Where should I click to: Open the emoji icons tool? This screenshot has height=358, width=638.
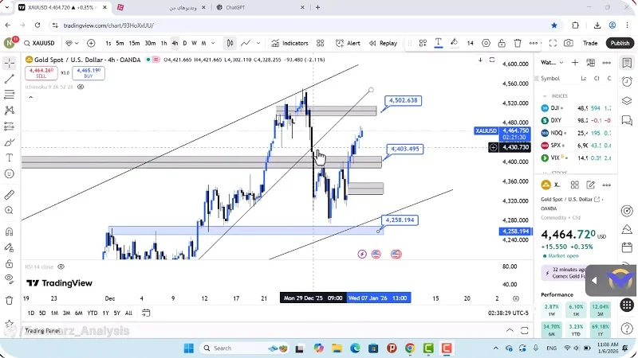pos(10,173)
